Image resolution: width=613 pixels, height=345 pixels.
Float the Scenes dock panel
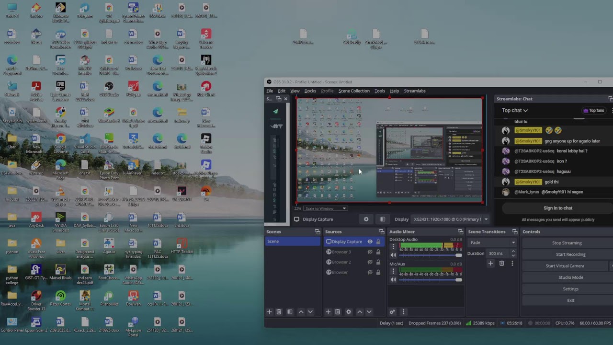pos(318,232)
